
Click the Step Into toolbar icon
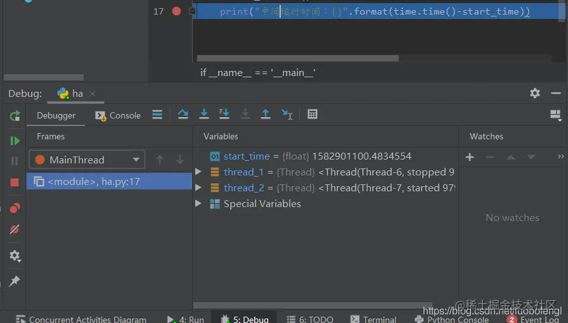[204, 115]
